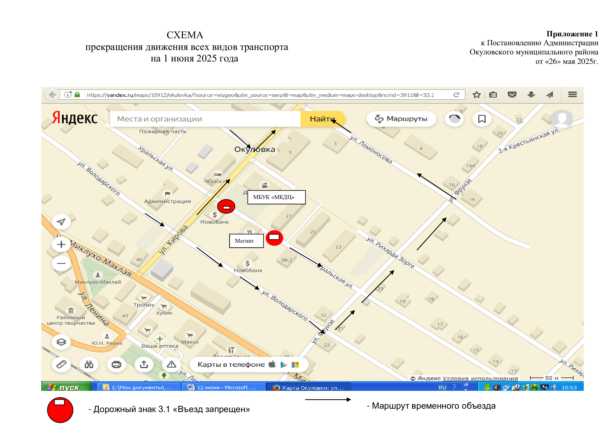This screenshot has height=433, width=612.
Task: Reload the page with refresh icon
Action: pos(456,95)
